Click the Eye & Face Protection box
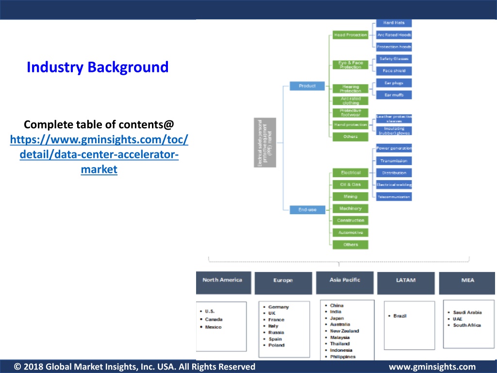497x373 pixels. point(350,65)
